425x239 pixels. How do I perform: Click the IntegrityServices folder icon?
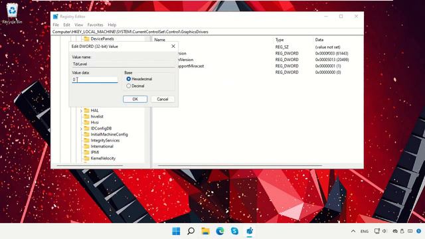[87, 140]
